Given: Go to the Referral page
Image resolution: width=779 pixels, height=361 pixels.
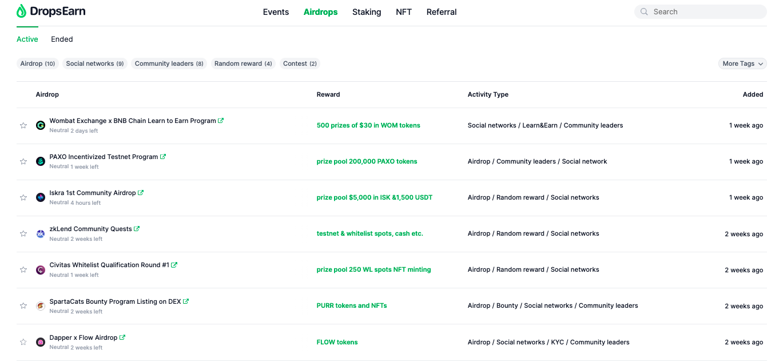Looking at the screenshot, I should pos(442,12).
